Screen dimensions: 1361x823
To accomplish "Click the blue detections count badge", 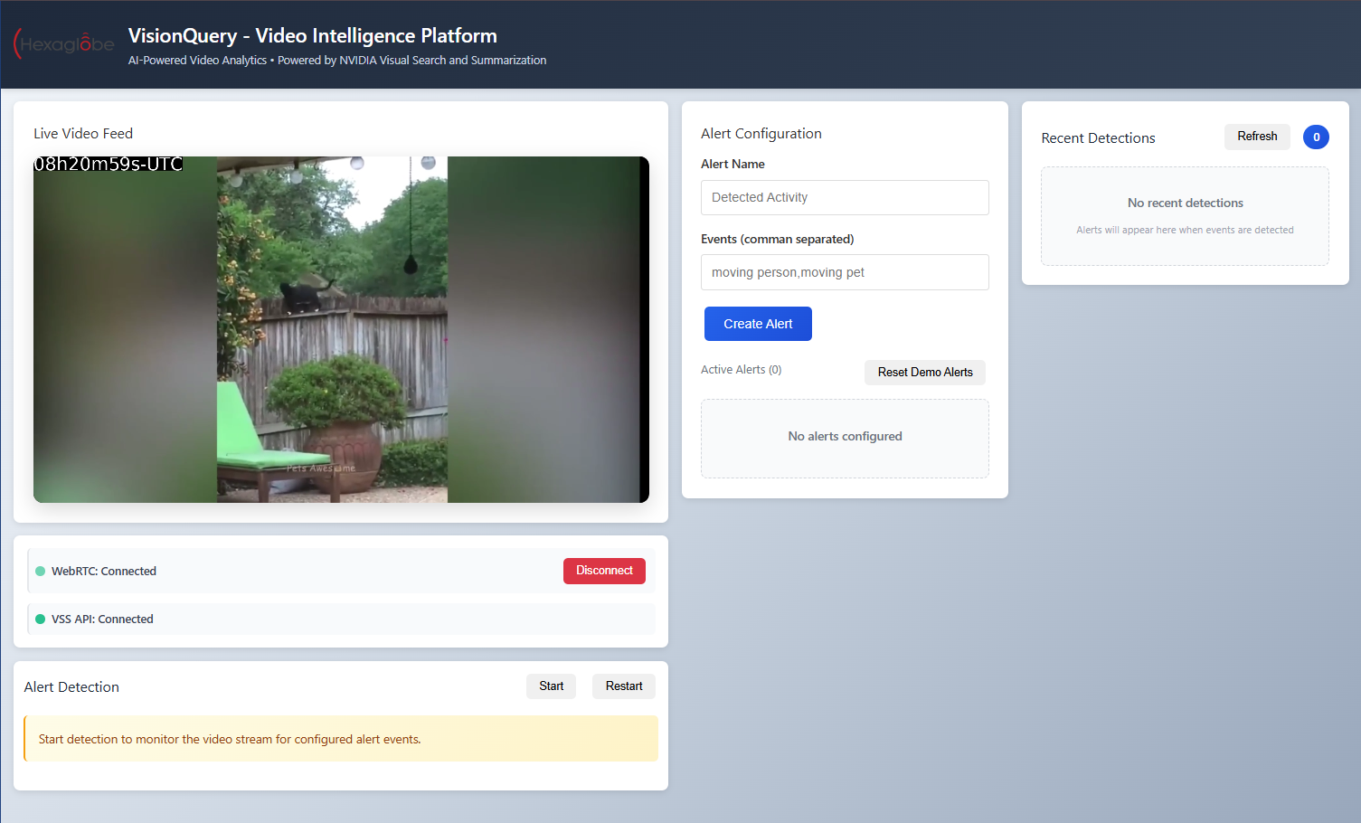I will click(1316, 137).
